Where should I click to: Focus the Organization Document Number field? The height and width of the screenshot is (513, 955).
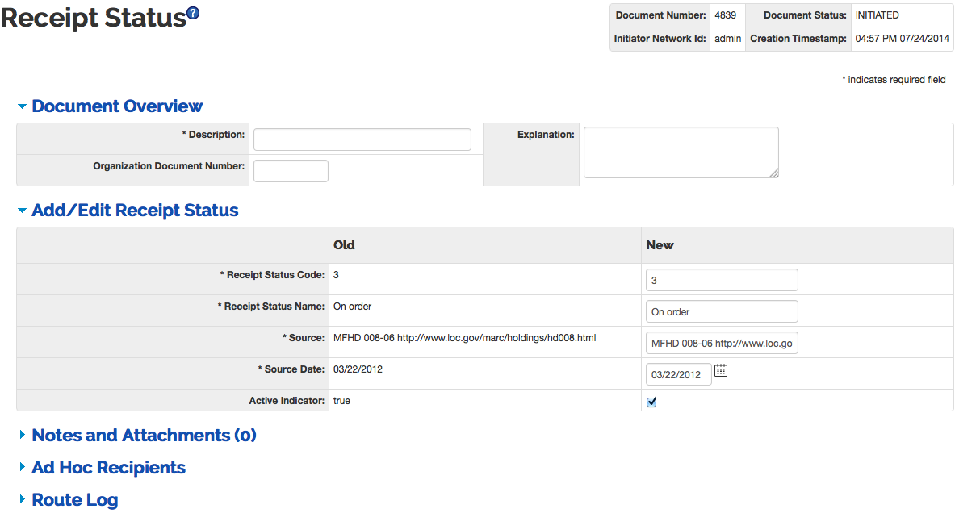(291, 171)
